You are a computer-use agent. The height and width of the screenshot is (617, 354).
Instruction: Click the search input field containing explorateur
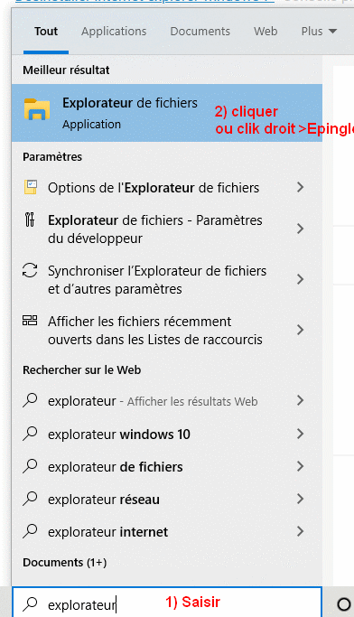[167, 603]
